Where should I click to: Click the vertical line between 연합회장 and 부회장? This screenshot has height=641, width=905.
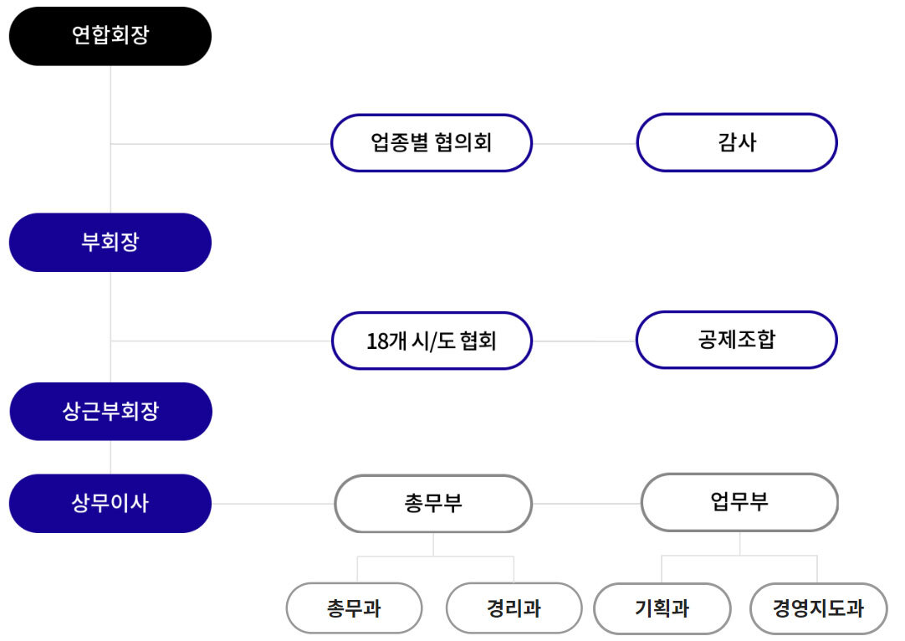point(110,109)
